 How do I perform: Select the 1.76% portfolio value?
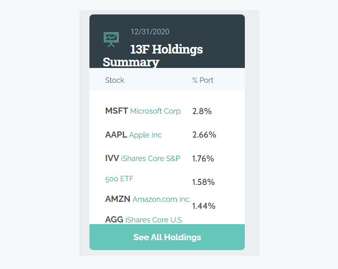(x=203, y=159)
